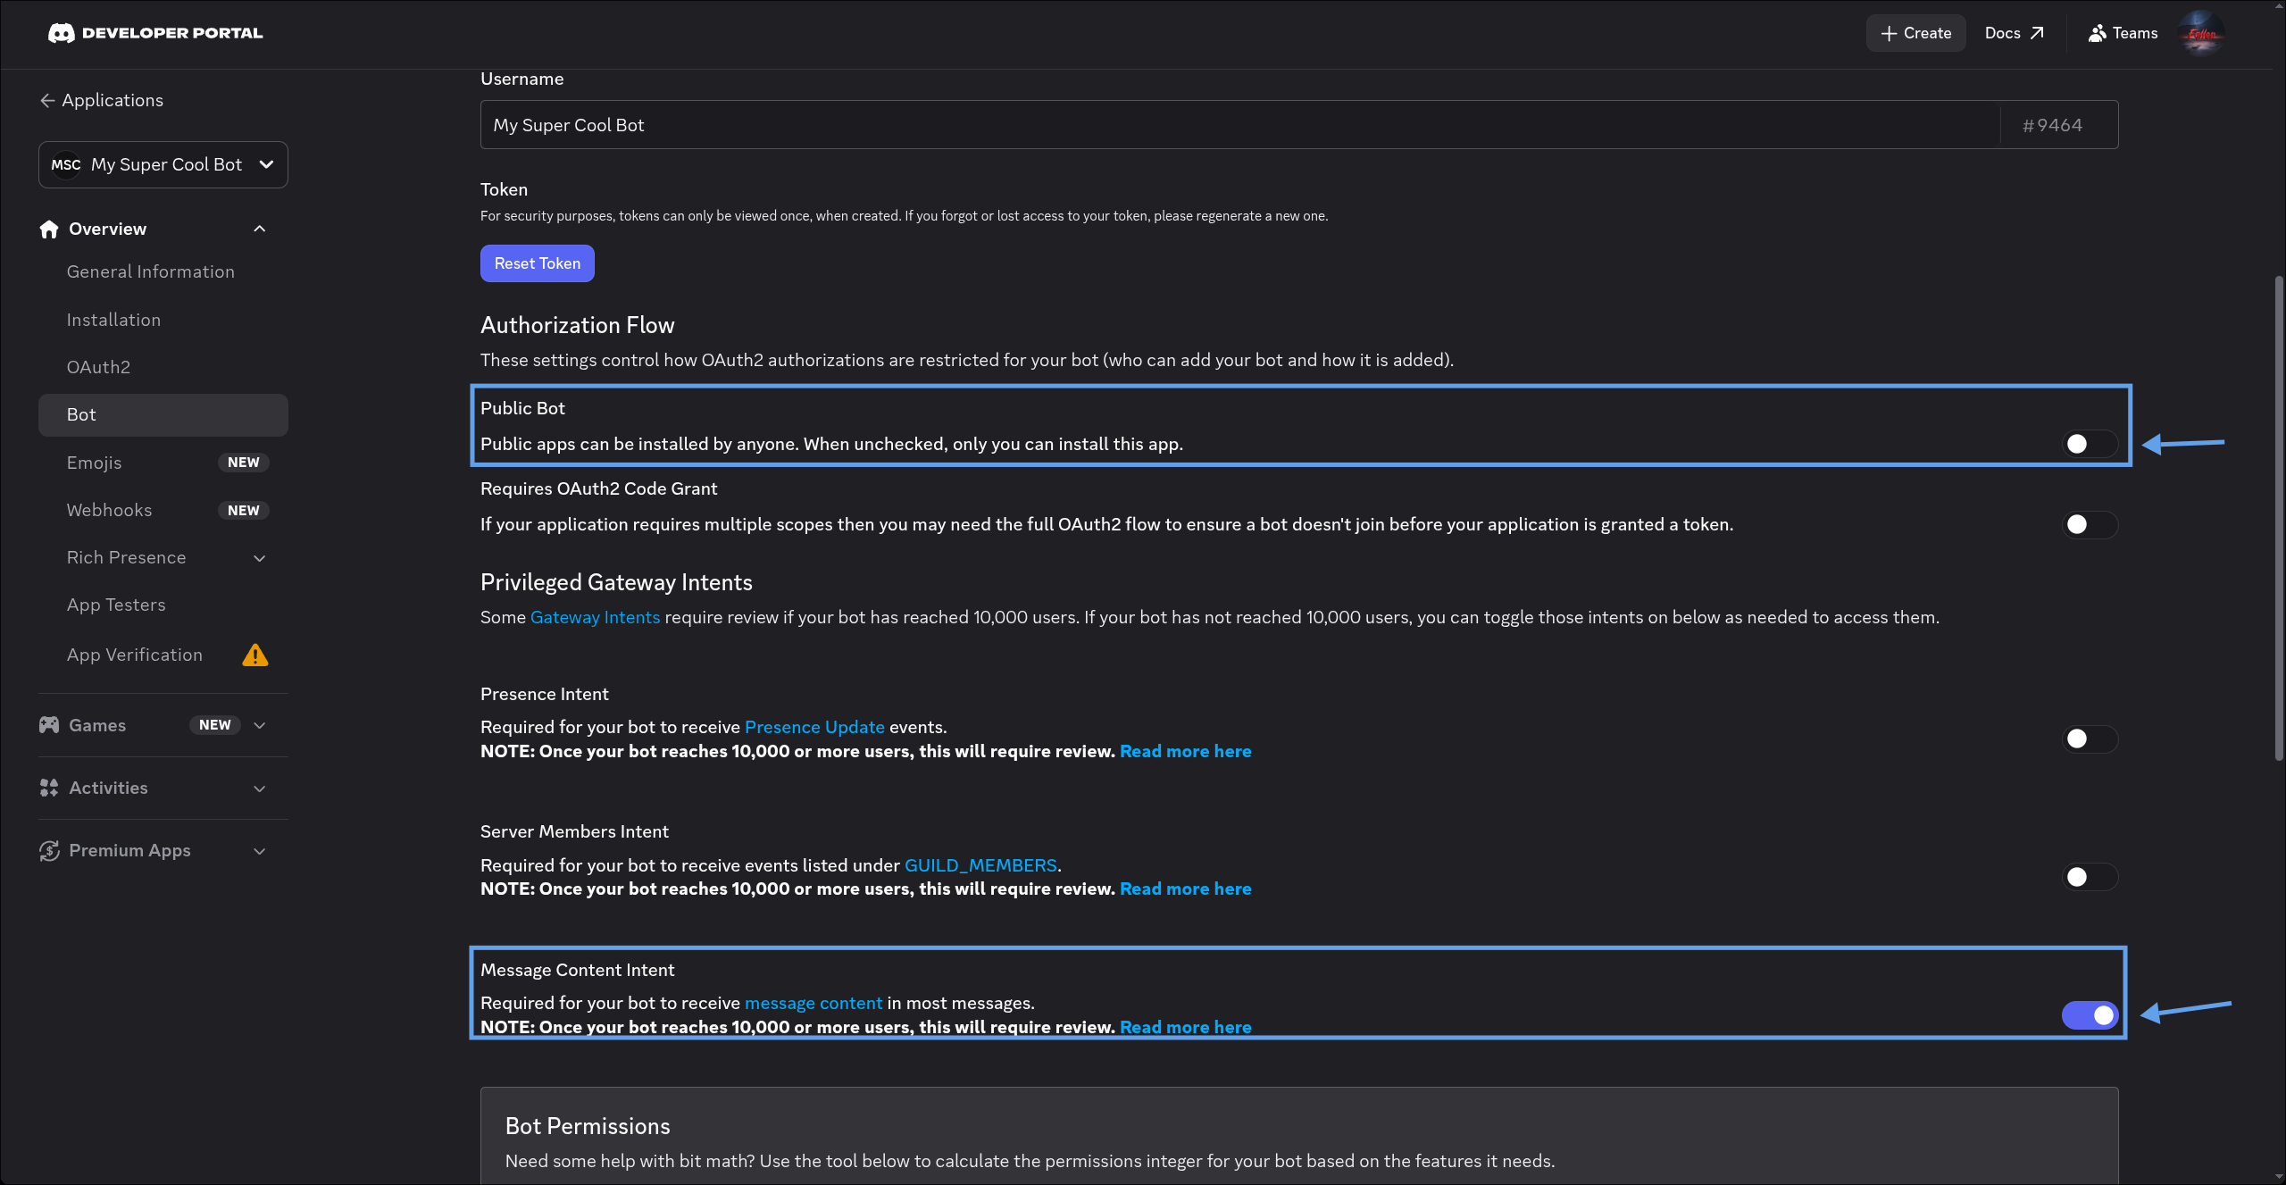The height and width of the screenshot is (1185, 2286).
Task: Toggle the Public Bot switch
Action: [x=2090, y=444]
